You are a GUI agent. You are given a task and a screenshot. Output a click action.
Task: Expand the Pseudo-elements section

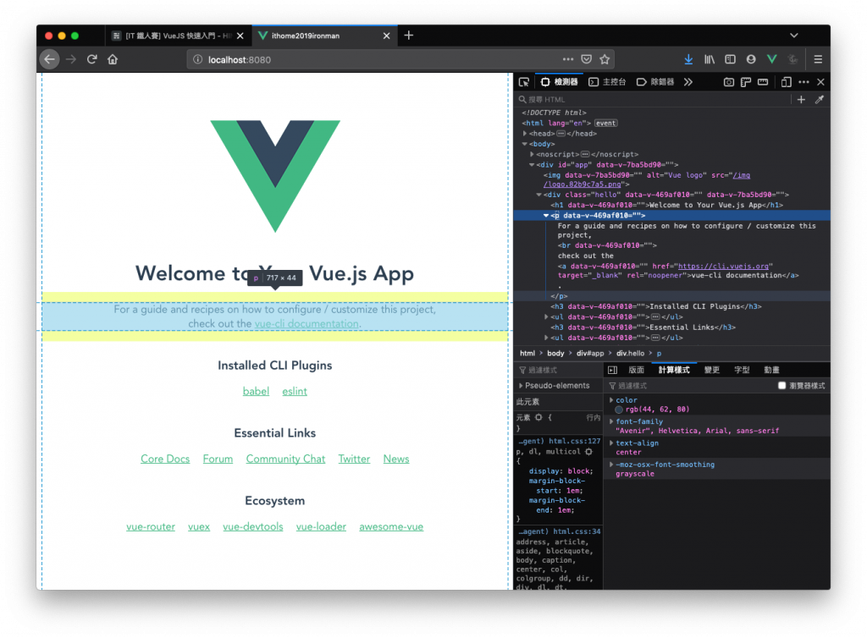521,386
